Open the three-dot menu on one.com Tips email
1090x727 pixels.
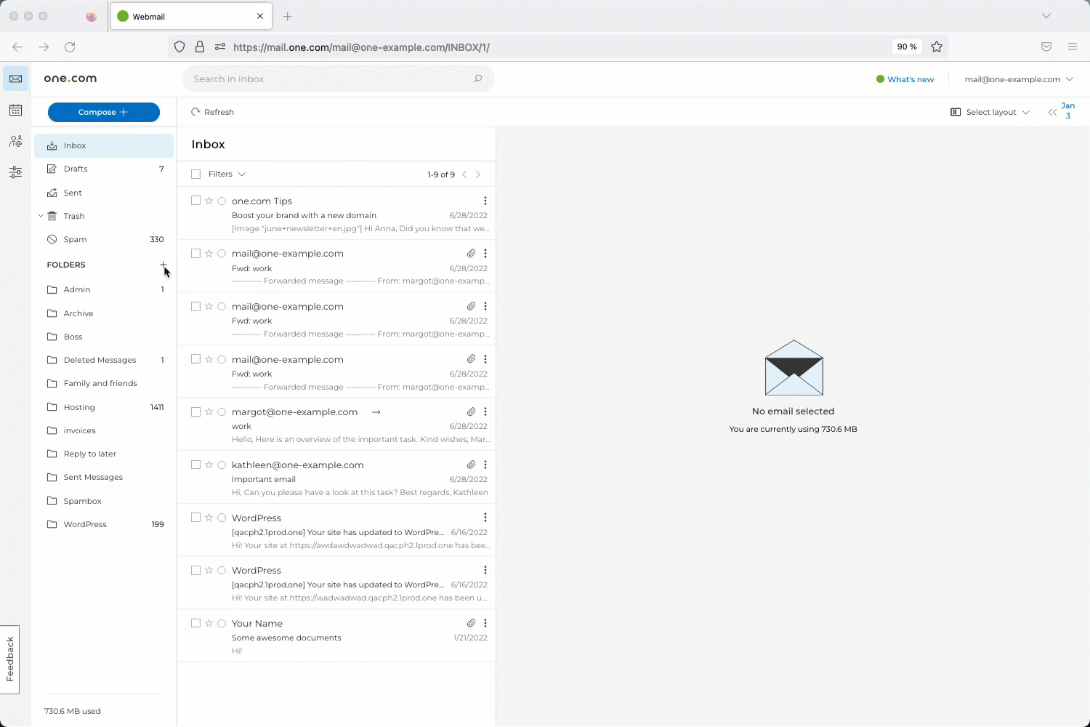coord(485,201)
